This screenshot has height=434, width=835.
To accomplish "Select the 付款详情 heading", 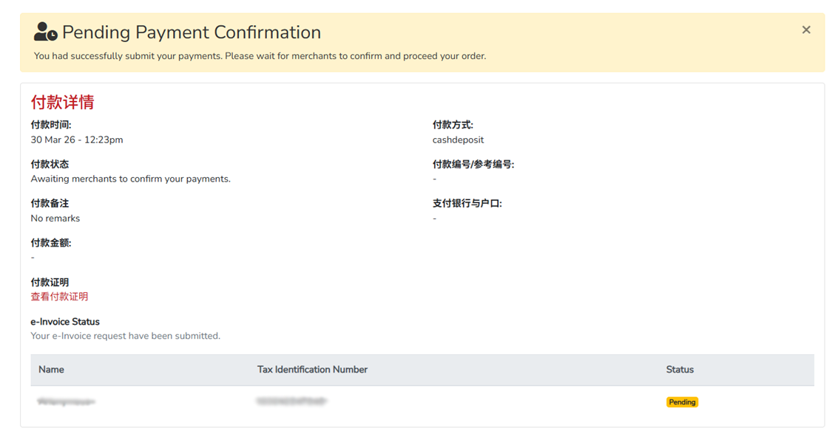I will click(x=61, y=103).
